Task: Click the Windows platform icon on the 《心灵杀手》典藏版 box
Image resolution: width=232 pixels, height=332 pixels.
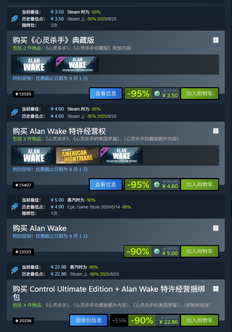Action: [216, 40]
